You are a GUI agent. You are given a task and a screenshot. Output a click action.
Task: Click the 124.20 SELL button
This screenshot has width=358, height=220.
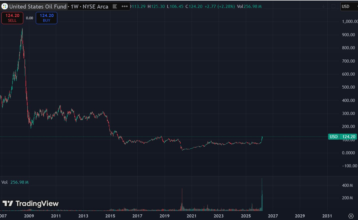coord(12,18)
